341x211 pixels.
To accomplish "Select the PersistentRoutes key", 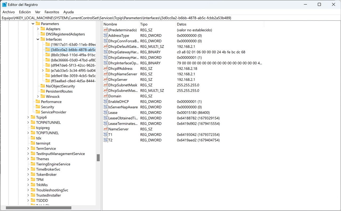I will (59, 91).
